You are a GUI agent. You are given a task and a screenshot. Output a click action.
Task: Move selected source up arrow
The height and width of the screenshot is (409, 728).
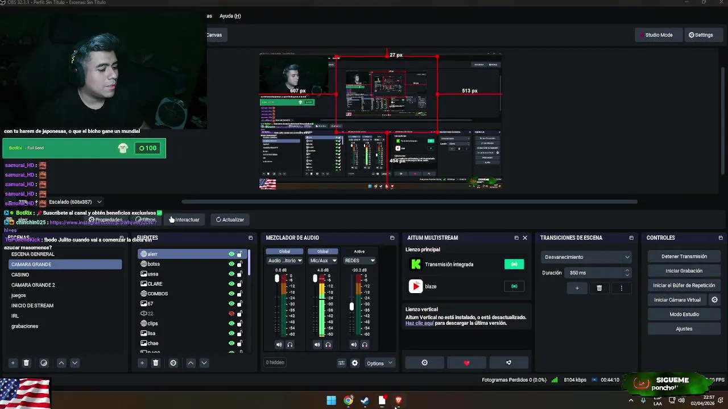point(191,363)
